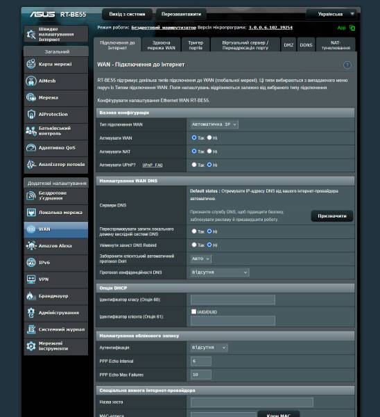Image resolution: width=380 pixels, height=417 pixels.
Task: Click the AiMesh sidebar icon
Action: 31,81
